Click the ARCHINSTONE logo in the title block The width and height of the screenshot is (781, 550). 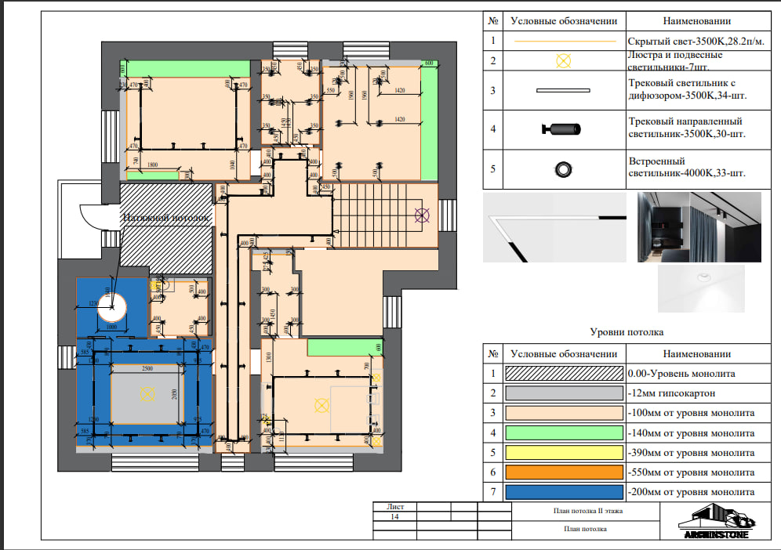coord(716,521)
